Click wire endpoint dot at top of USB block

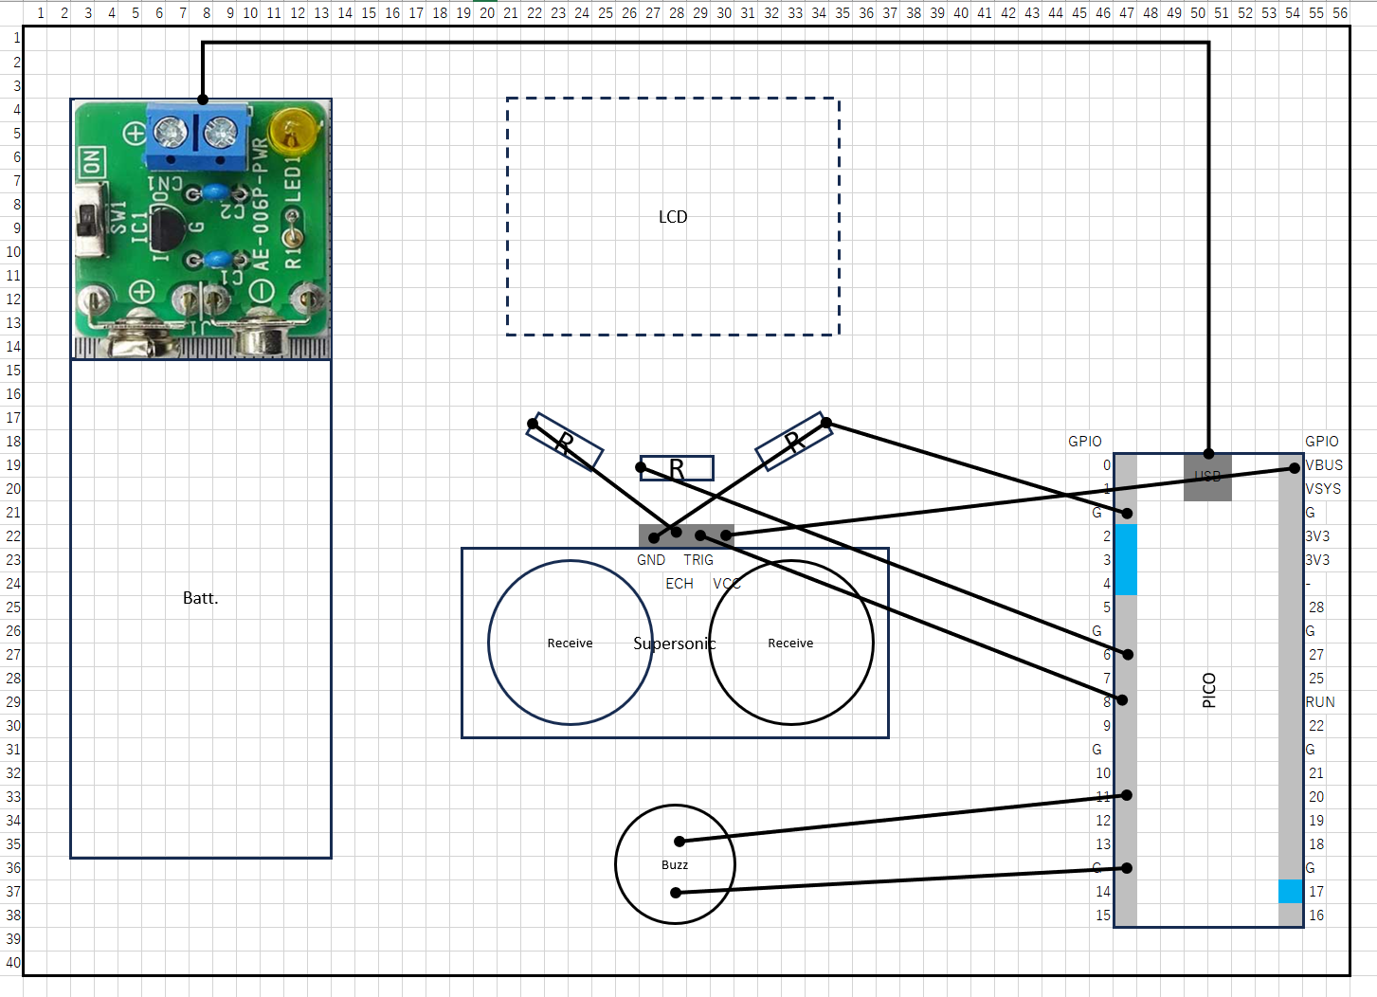1209,454
